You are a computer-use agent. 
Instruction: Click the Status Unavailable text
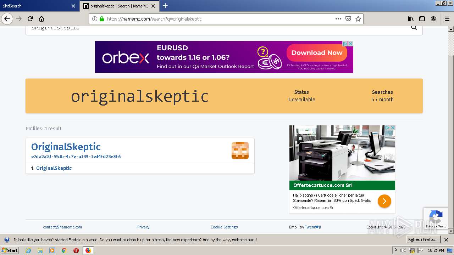(x=301, y=96)
